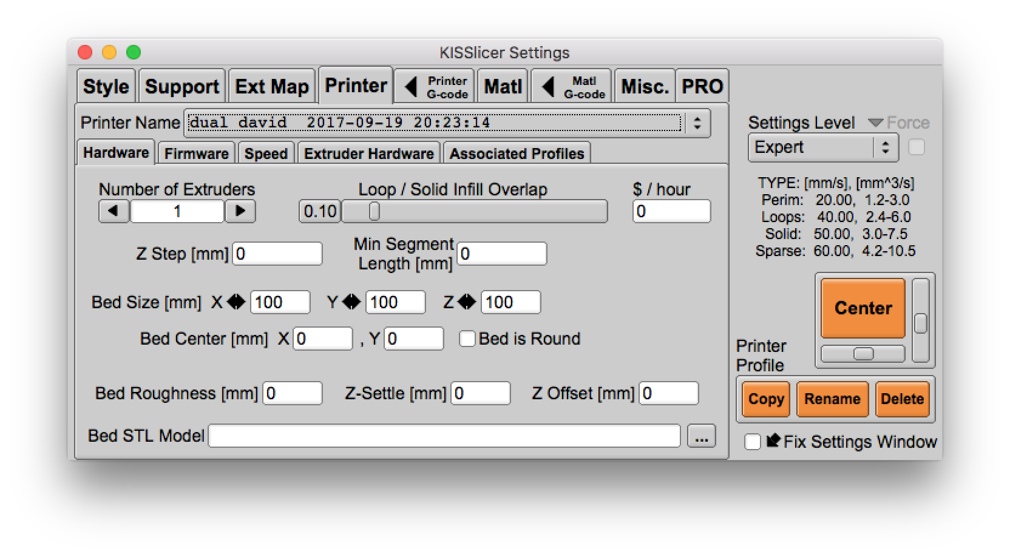Click the arrow icon beside Fix Settings Window
This screenshot has width=1010, height=557.
tap(773, 441)
